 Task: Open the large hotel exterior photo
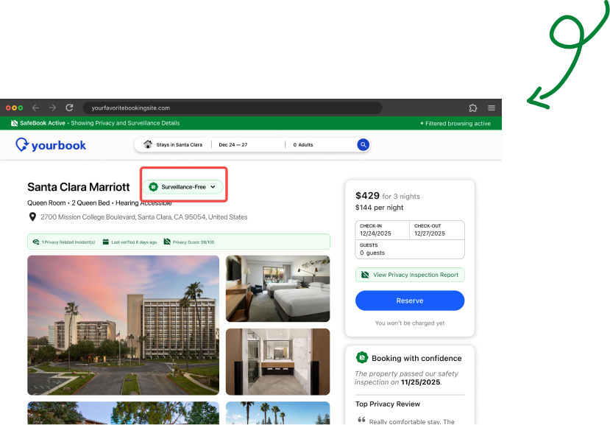coord(124,325)
